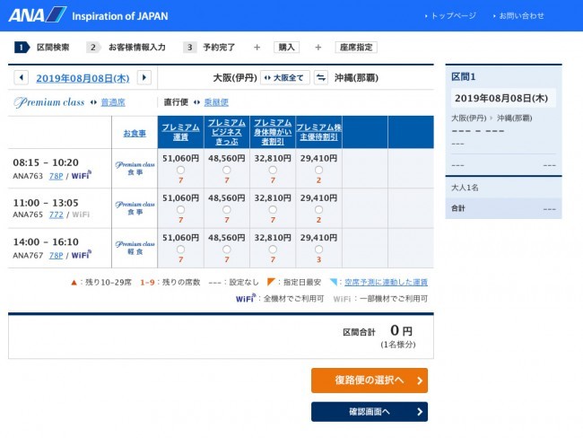Go to next date arrow
The height and width of the screenshot is (438, 583).
[x=144, y=78]
